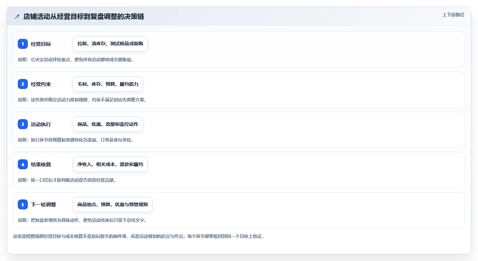Click the note 把复盘发现转为具体动作

click(x=82, y=220)
